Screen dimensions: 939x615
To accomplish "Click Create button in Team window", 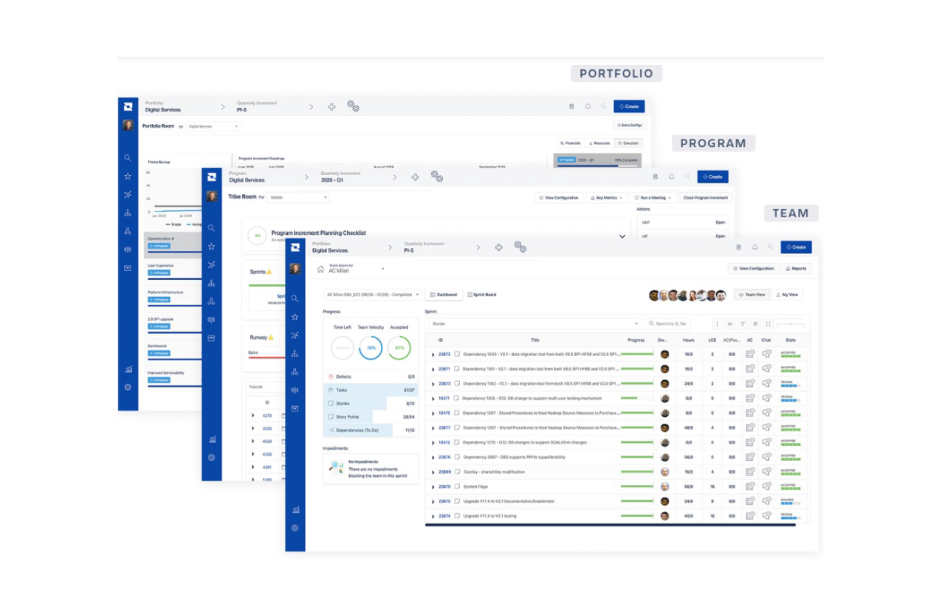I will [x=796, y=247].
